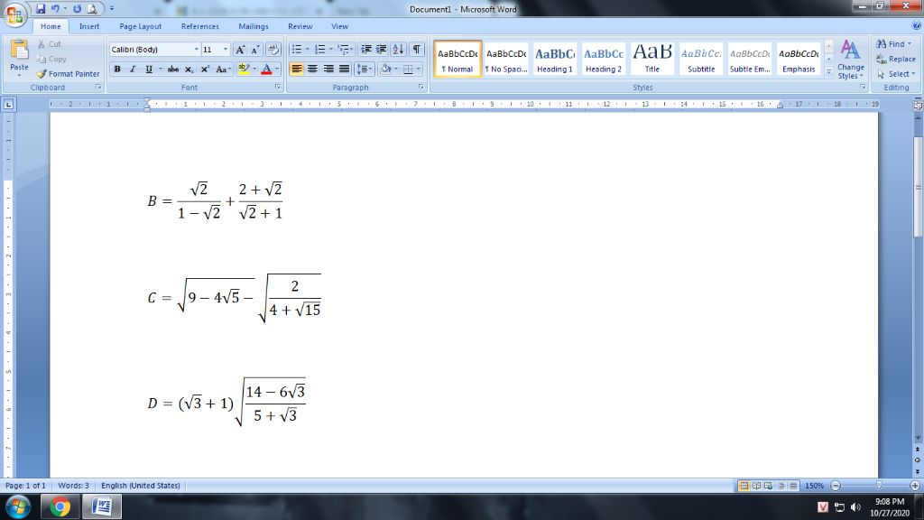This screenshot has height=520, width=924.
Task: Apply text highlight color
Action: point(244,69)
